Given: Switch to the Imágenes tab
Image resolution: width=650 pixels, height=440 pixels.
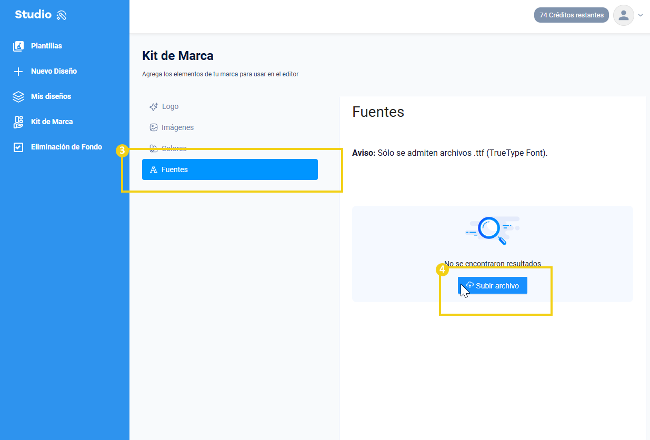Looking at the screenshot, I should (x=230, y=127).
